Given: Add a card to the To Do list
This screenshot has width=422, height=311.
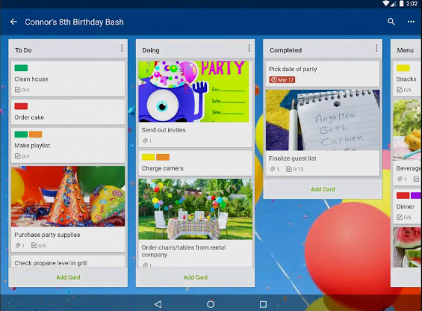Looking at the screenshot, I should tap(68, 277).
